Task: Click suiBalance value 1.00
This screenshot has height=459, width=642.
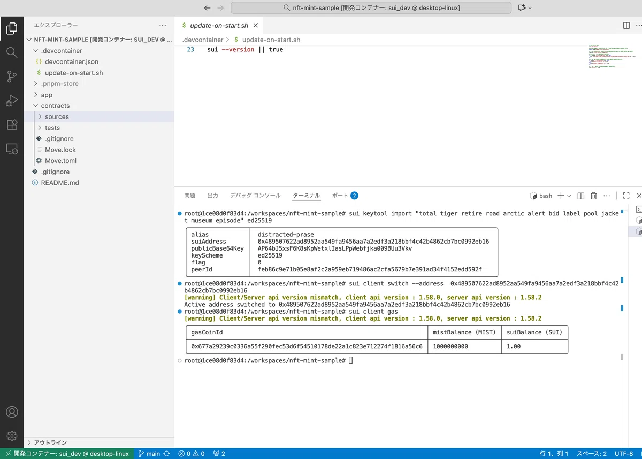Action: [514, 347]
